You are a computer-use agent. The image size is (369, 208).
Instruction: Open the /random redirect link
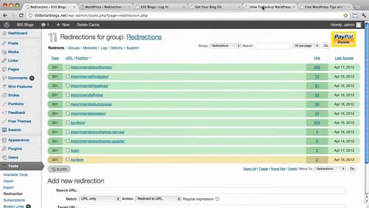77,159
